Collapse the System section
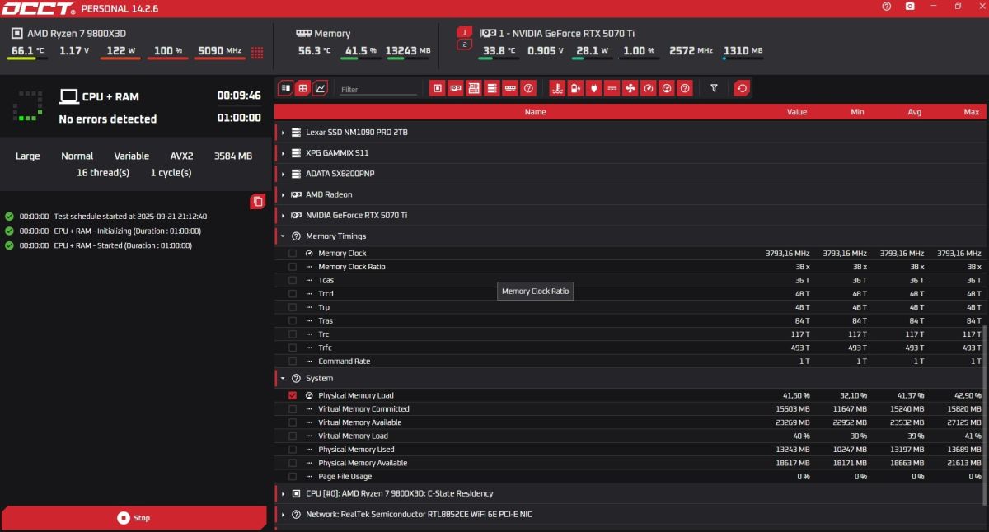 pyautogui.click(x=283, y=379)
